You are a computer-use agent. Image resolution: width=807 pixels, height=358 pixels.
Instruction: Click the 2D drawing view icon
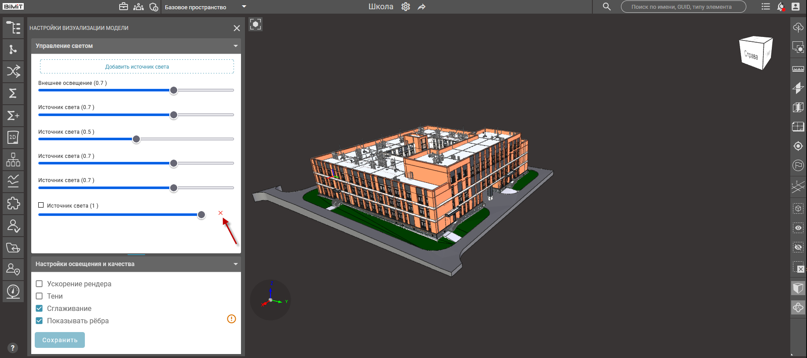[13, 138]
